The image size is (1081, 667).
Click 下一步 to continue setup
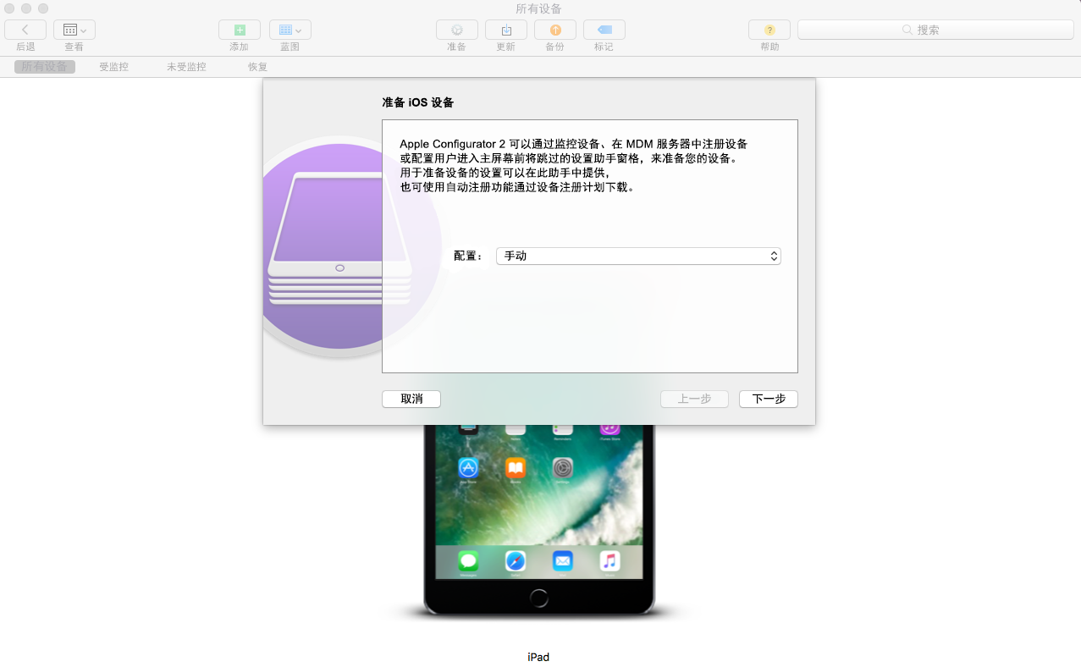click(x=769, y=399)
